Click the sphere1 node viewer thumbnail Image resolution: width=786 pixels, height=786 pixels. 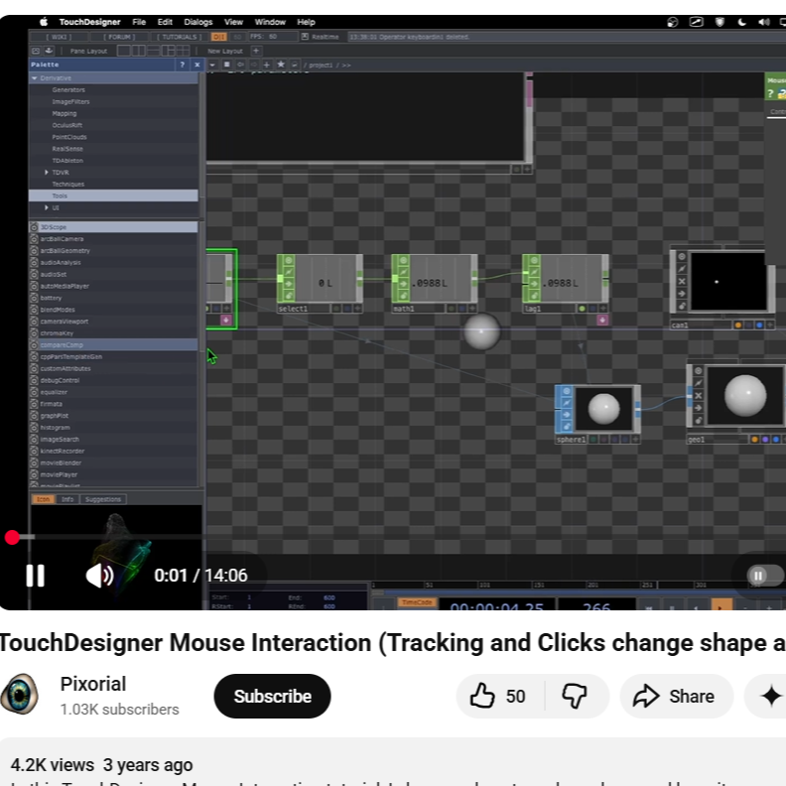603,409
